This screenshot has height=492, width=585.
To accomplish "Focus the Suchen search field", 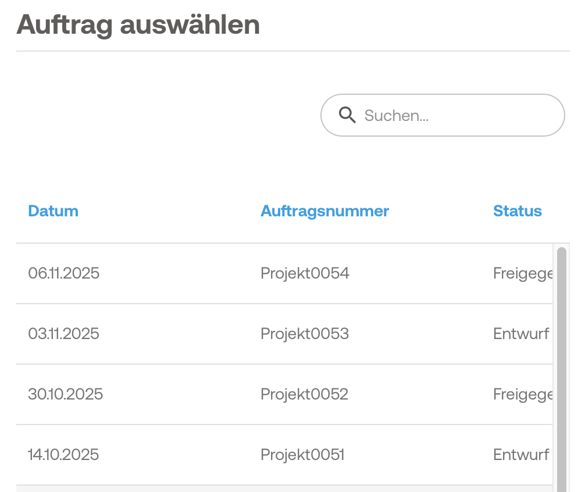I will [x=454, y=115].
